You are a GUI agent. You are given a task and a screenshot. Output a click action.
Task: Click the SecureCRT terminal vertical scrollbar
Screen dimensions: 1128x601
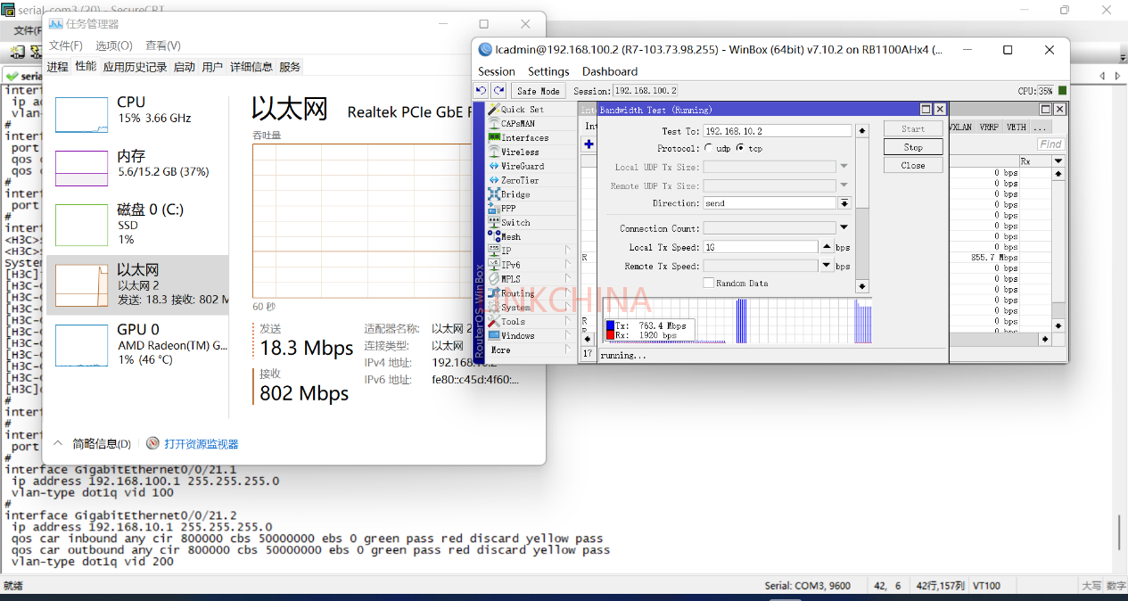click(1119, 532)
